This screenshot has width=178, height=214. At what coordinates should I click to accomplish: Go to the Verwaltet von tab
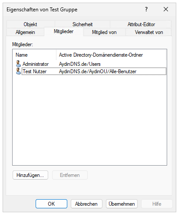pos(149,32)
